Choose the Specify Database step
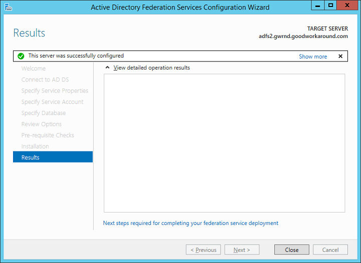The width and height of the screenshot is (361, 263). tap(44, 113)
